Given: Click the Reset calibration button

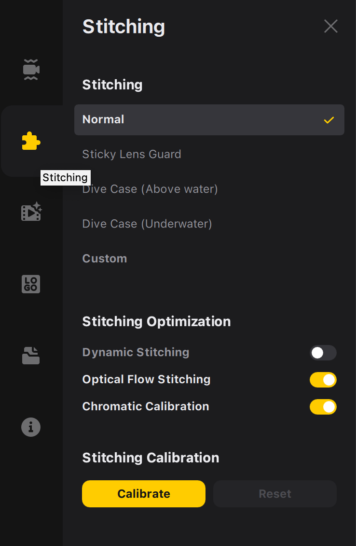Looking at the screenshot, I should point(274,494).
